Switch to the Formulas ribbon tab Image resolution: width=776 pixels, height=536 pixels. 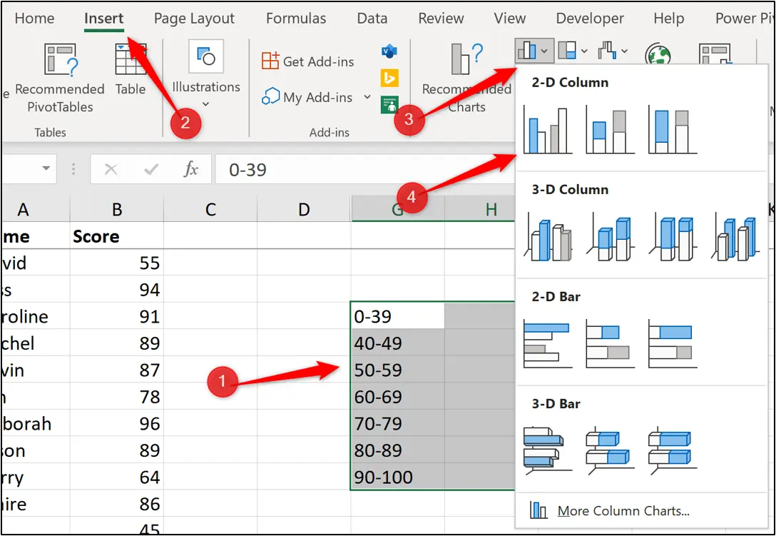pos(296,19)
